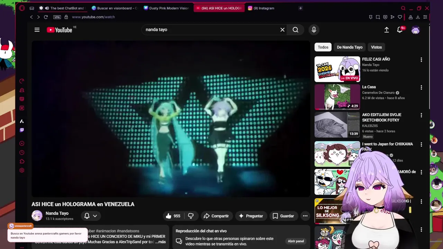Viewport: 443px width, 249px height.
Task: Clear the search text with the X icon
Action: 282,30
